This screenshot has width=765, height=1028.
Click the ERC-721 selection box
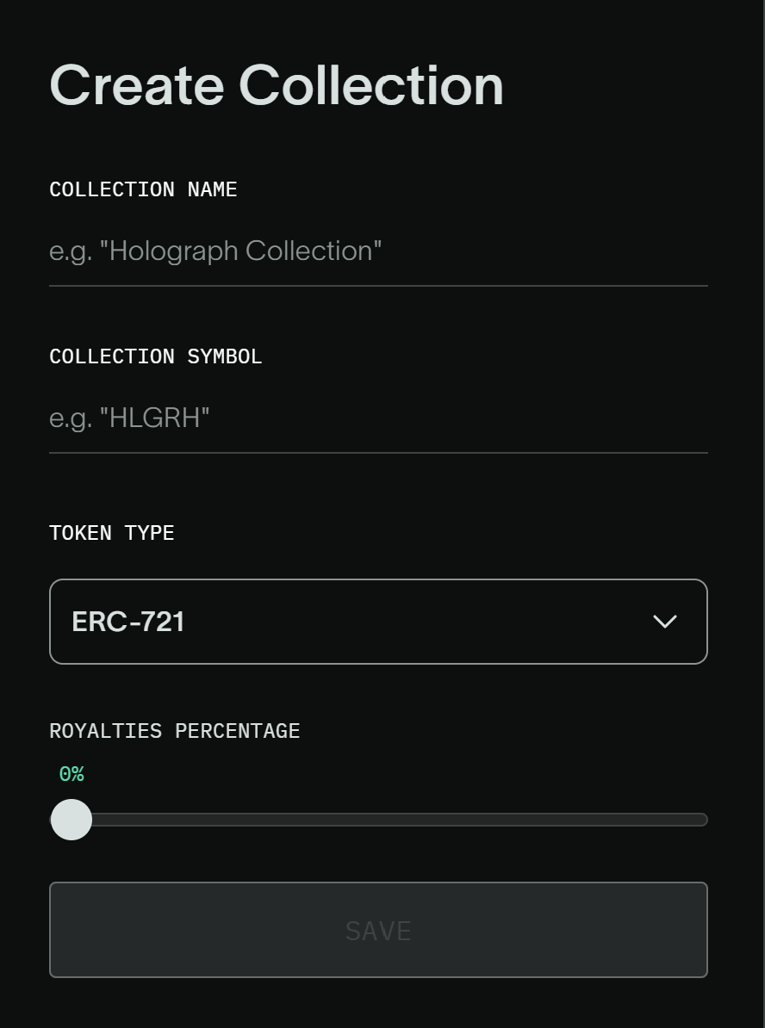(x=378, y=621)
